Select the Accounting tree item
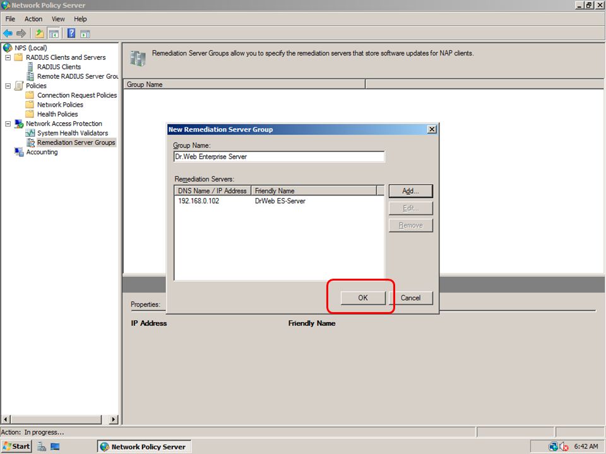The width and height of the screenshot is (606, 454). coord(42,152)
